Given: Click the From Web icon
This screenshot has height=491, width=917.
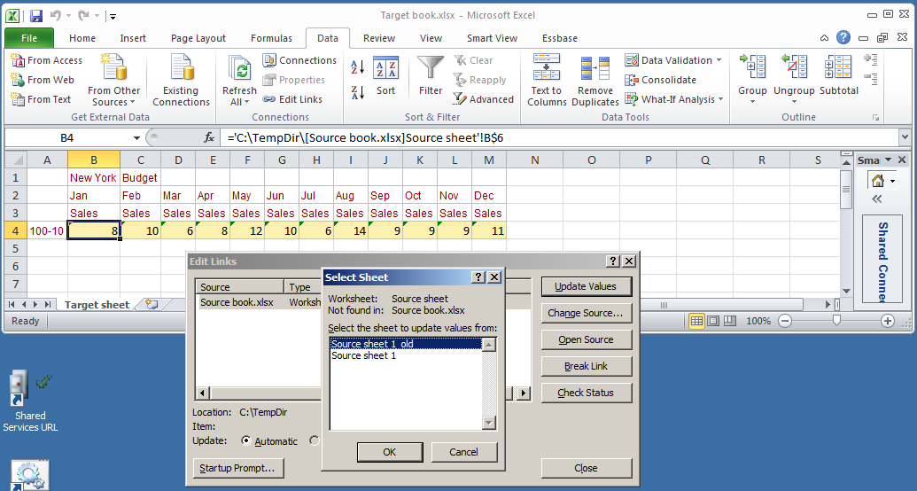Looking at the screenshot, I should 18,80.
